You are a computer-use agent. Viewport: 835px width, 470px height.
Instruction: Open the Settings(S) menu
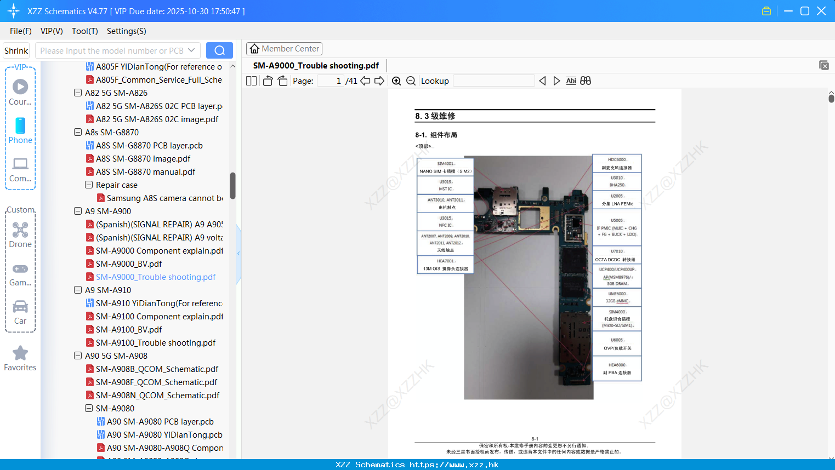[x=127, y=31]
